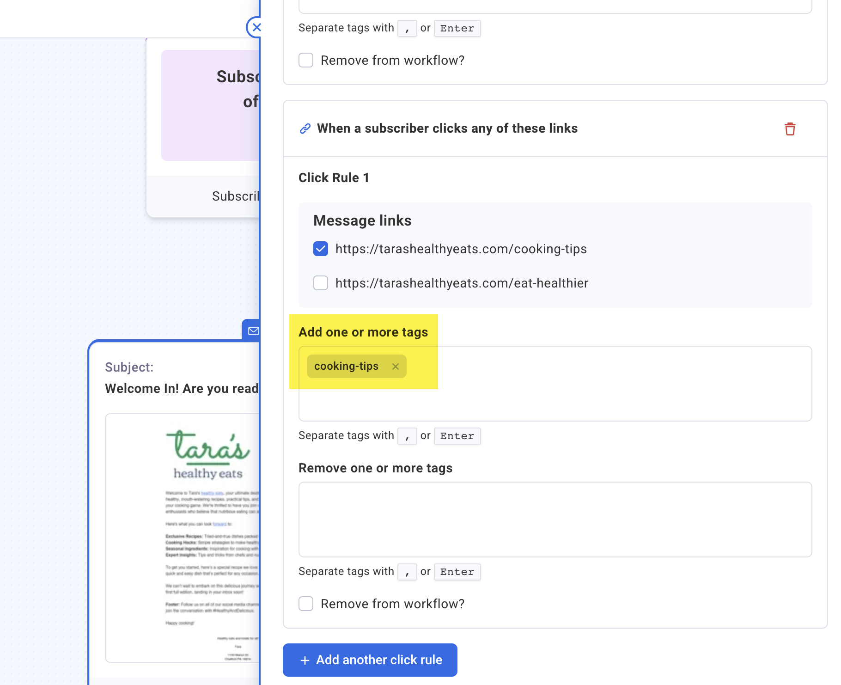841x685 pixels.
Task: Click the red trash delete icon
Action: [x=790, y=129]
